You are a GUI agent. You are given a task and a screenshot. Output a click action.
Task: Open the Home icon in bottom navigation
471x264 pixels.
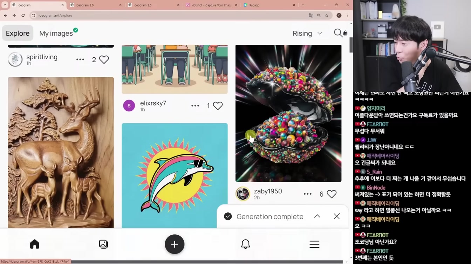(34, 244)
